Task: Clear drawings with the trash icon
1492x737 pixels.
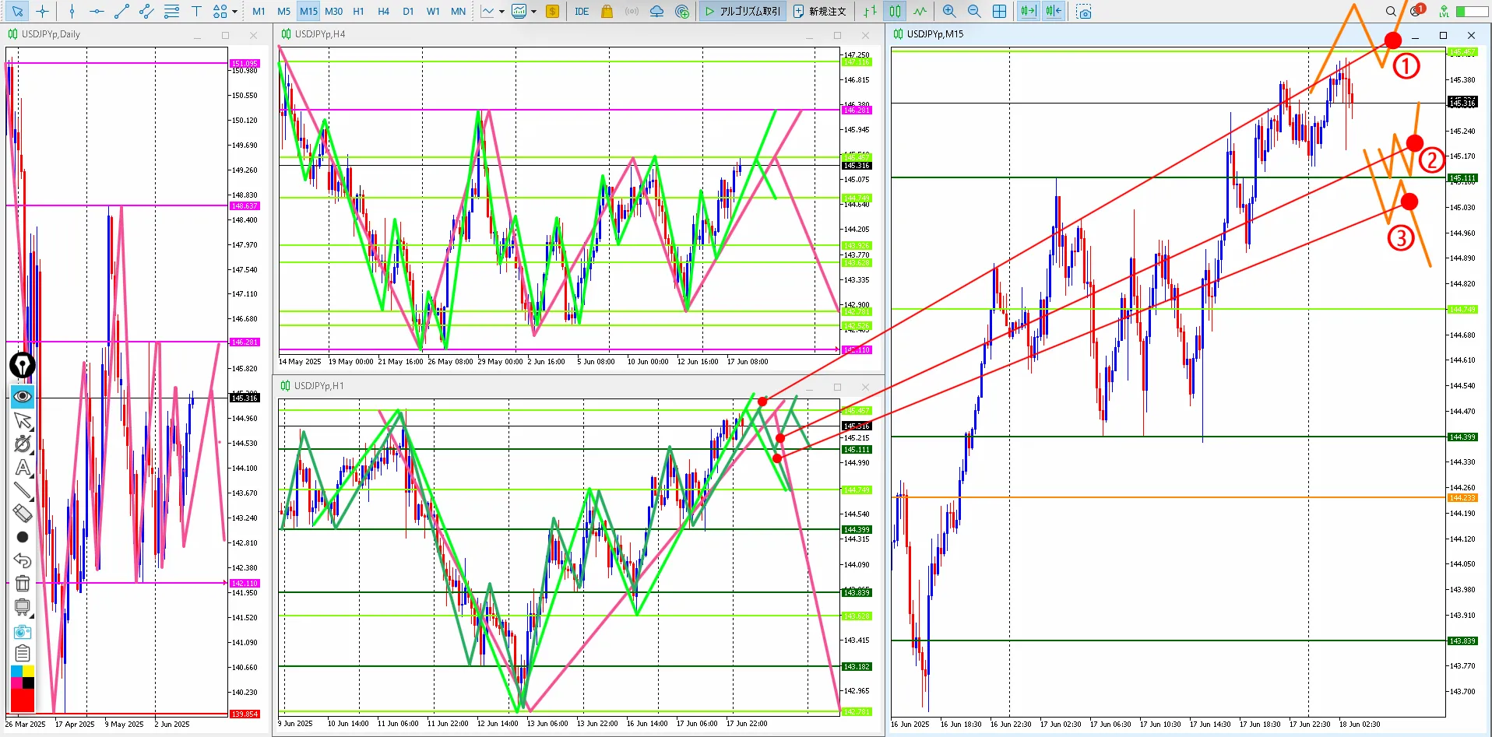Action: click(x=23, y=584)
